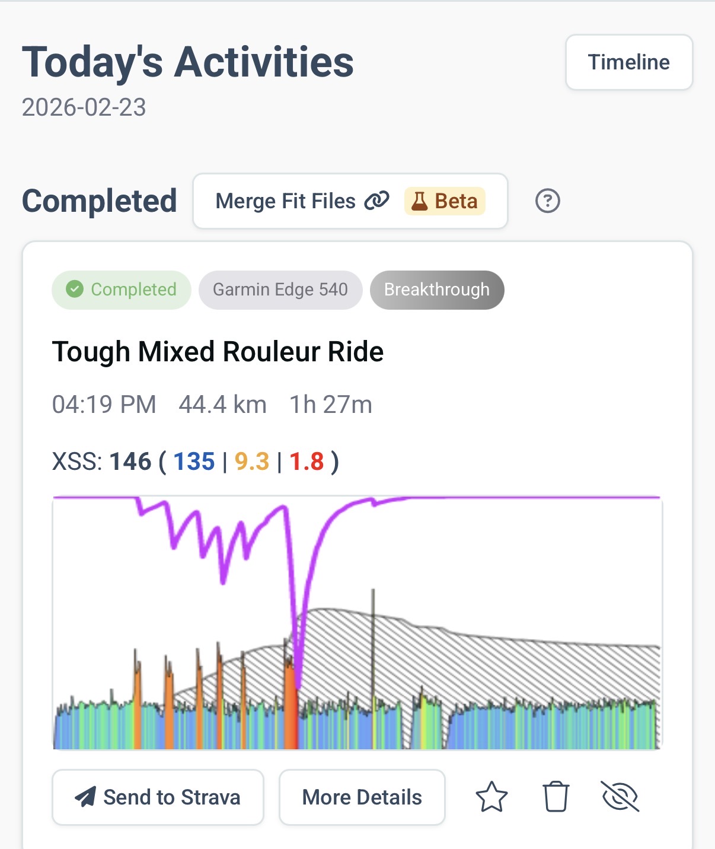Click the paper plane Strava icon
Screen dimensions: 715x849
[x=85, y=797]
